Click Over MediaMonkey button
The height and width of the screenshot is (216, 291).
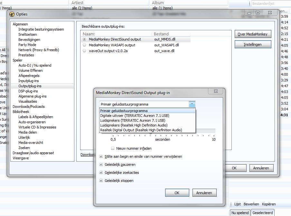(x=253, y=34)
